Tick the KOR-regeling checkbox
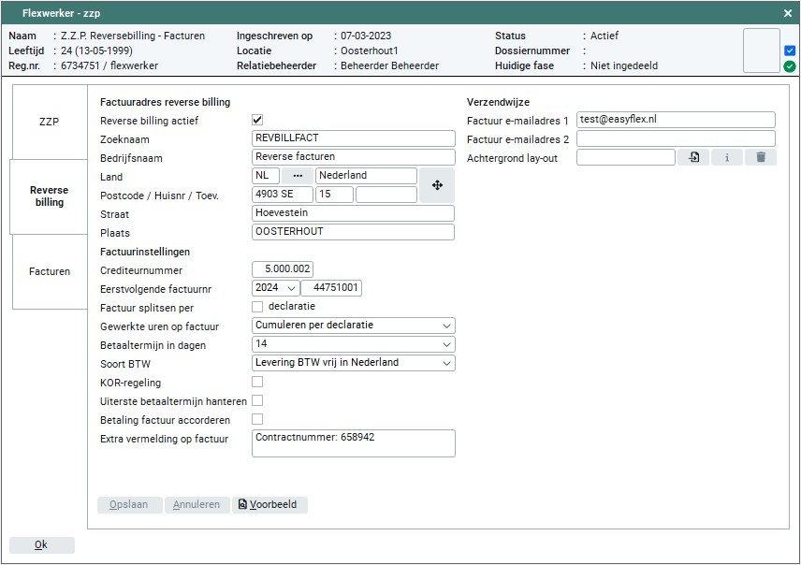801x565 pixels. point(258,382)
